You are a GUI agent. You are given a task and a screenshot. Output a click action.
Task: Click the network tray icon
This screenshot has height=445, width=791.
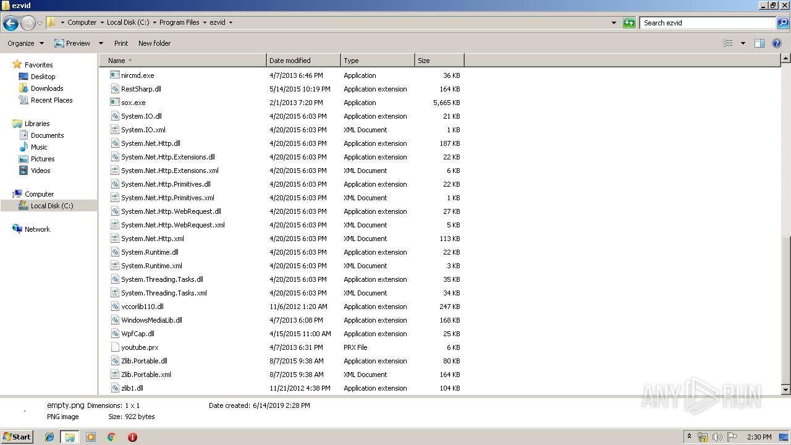click(x=703, y=437)
